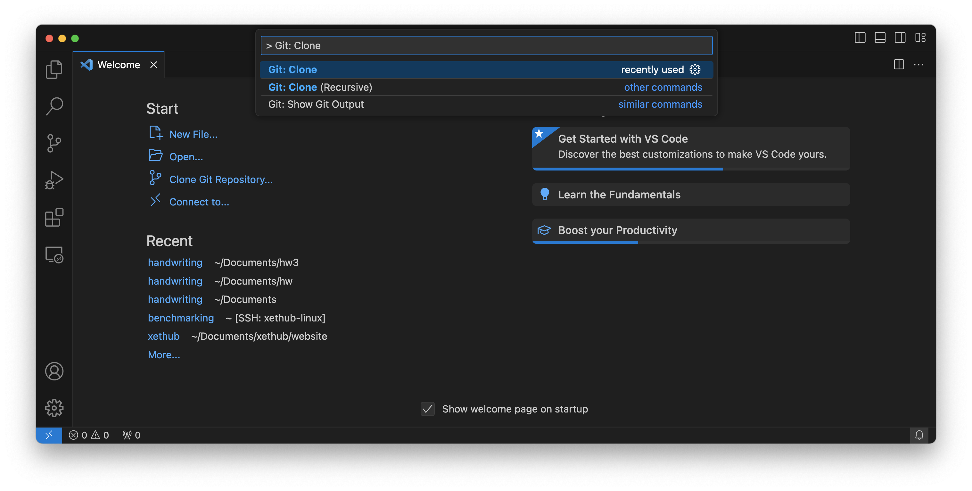Open More recent folders link

[164, 355]
